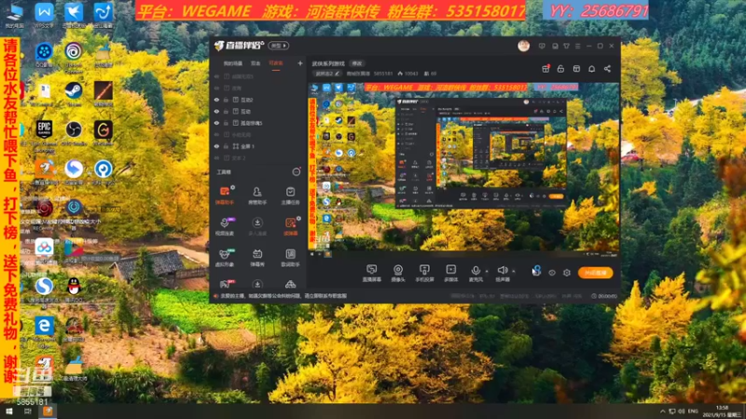The image size is (746, 419).
Task: Click room ID 5855181 text
Action: click(382, 74)
